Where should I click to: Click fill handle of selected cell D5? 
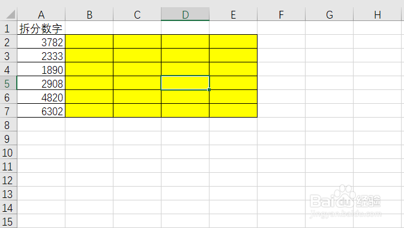[x=210, y=89]
